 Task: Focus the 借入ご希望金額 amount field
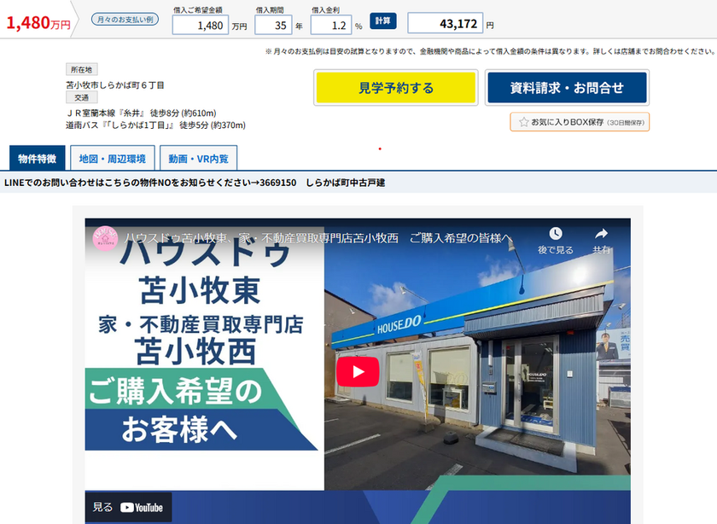tap(200, 25)
